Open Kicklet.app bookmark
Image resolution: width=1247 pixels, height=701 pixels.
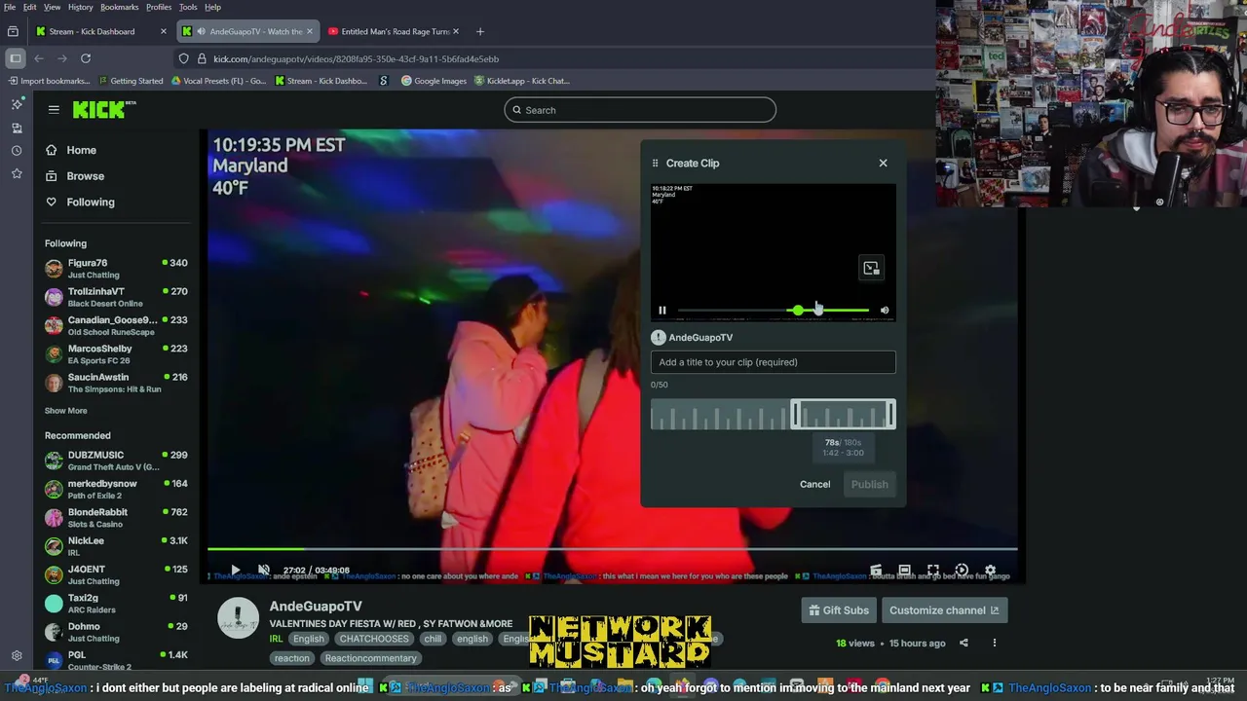click(521, 81)
